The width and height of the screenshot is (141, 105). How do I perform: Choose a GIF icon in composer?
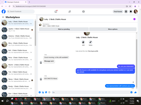pyautogui.click(x=49, y=92)
